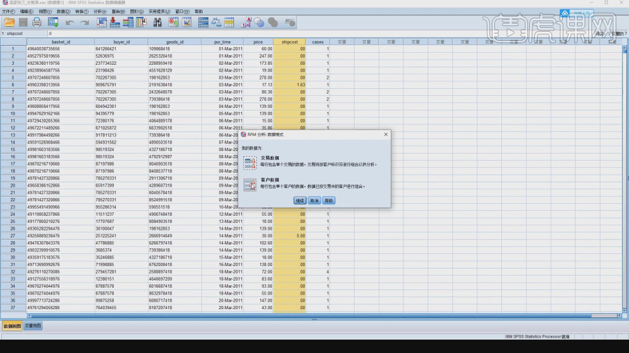Click the 继续 continue button
Image resolution: width=629 pixels, height=353 pixels.
tap(300, 201)
